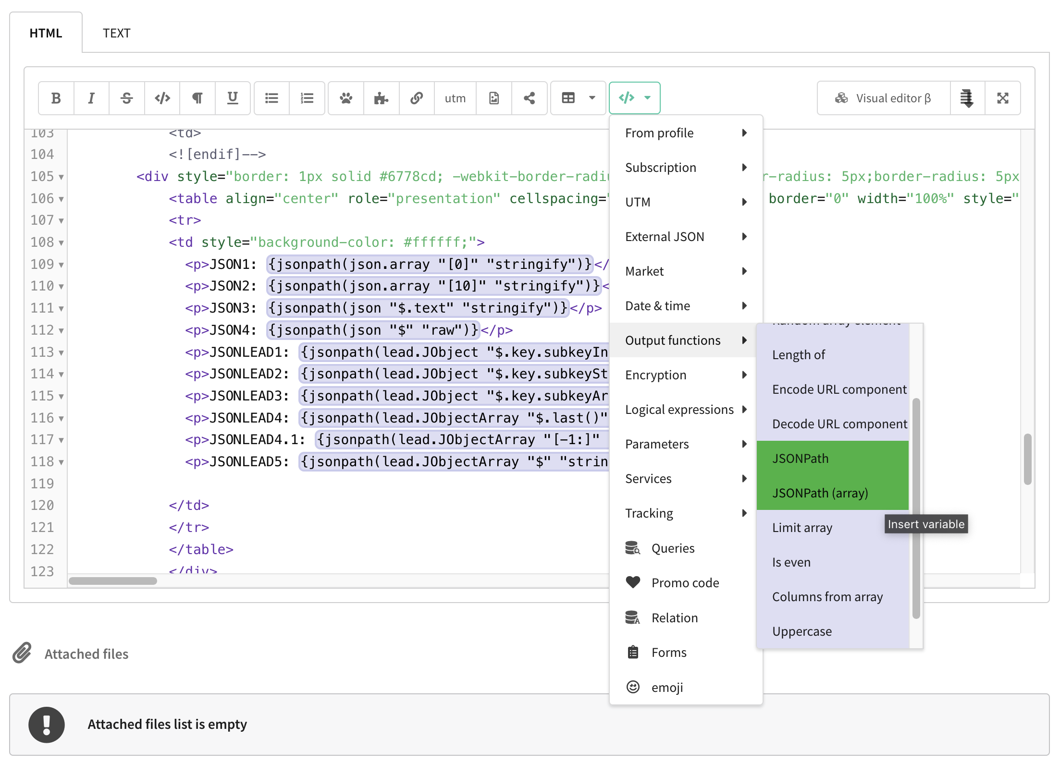
Task: Insert a hyperlink
Action: pos(417,98)
